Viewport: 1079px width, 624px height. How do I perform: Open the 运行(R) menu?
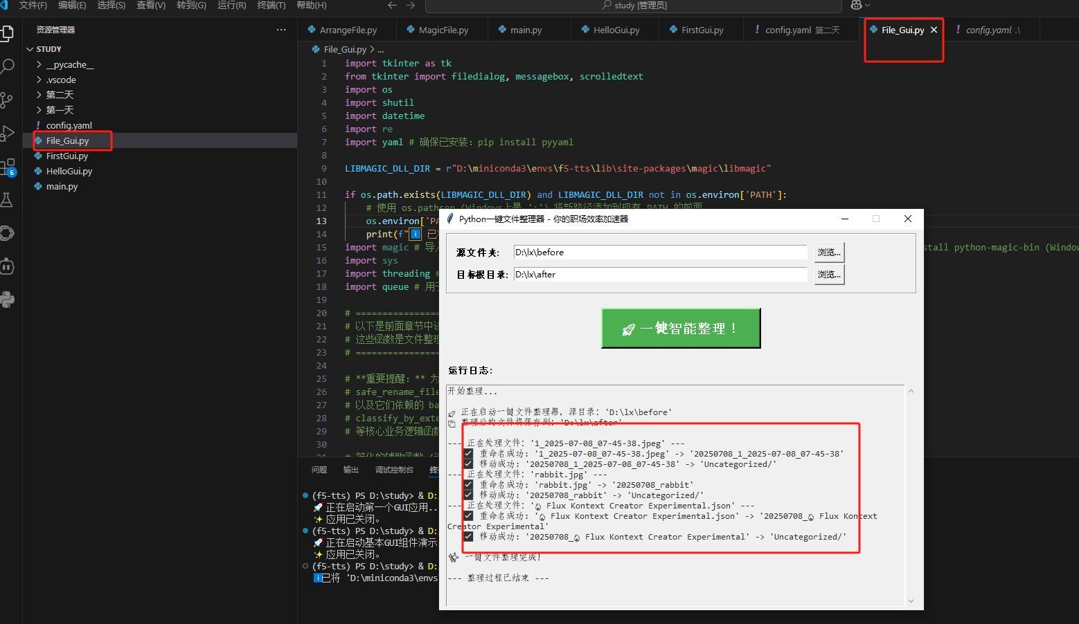[231, 5]
